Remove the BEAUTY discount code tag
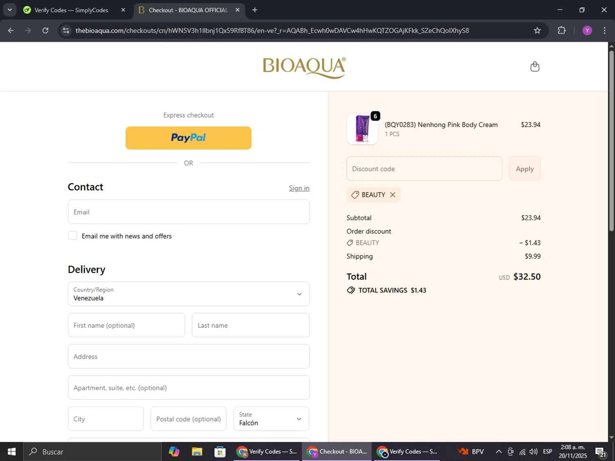The width and height of the screenshot is (615, 461). (x=393, y=195)
